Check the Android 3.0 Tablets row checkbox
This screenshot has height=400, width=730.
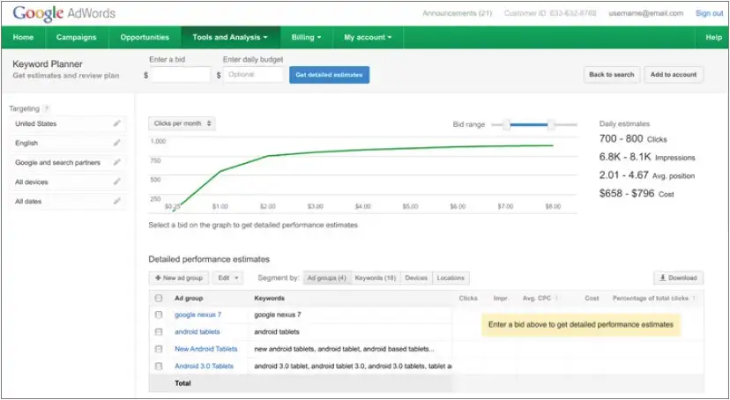click(x=159, y=366)
